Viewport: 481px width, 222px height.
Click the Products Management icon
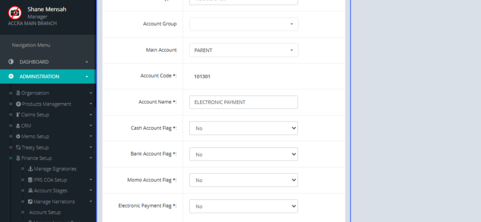click(x=18, y=104)
